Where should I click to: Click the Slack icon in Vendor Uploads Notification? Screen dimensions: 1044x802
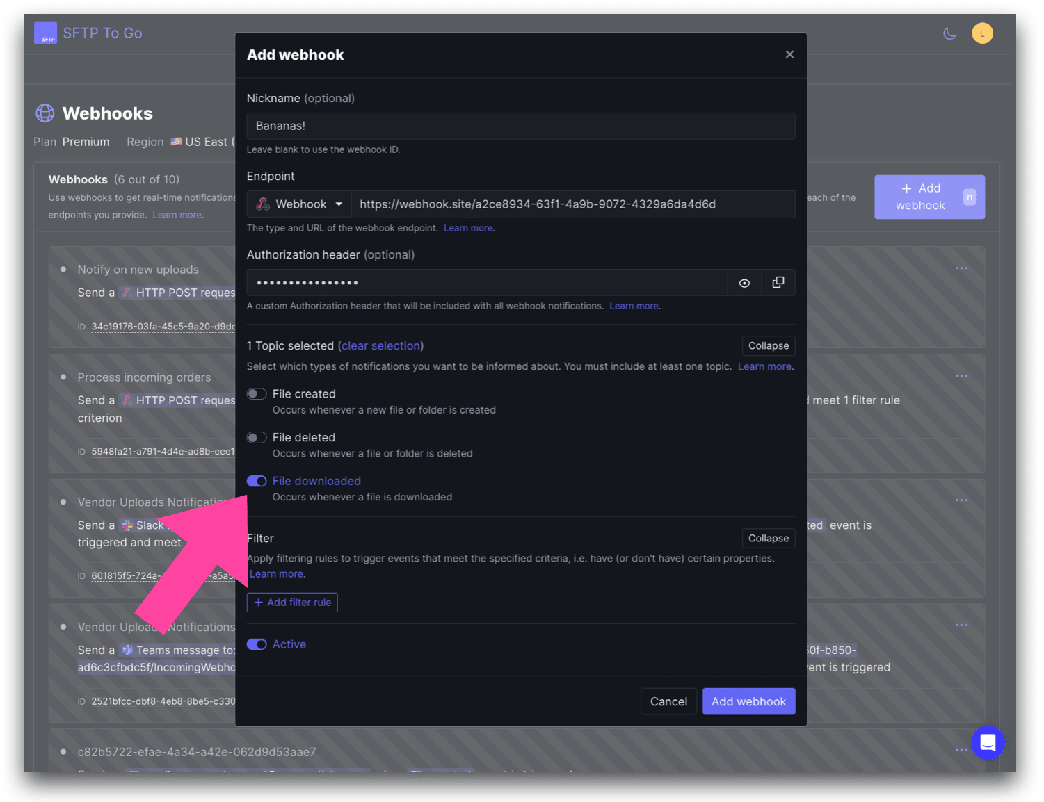[127, 525]
